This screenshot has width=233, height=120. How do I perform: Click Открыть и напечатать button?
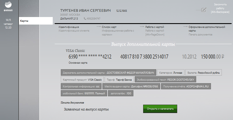coord(160,109)
